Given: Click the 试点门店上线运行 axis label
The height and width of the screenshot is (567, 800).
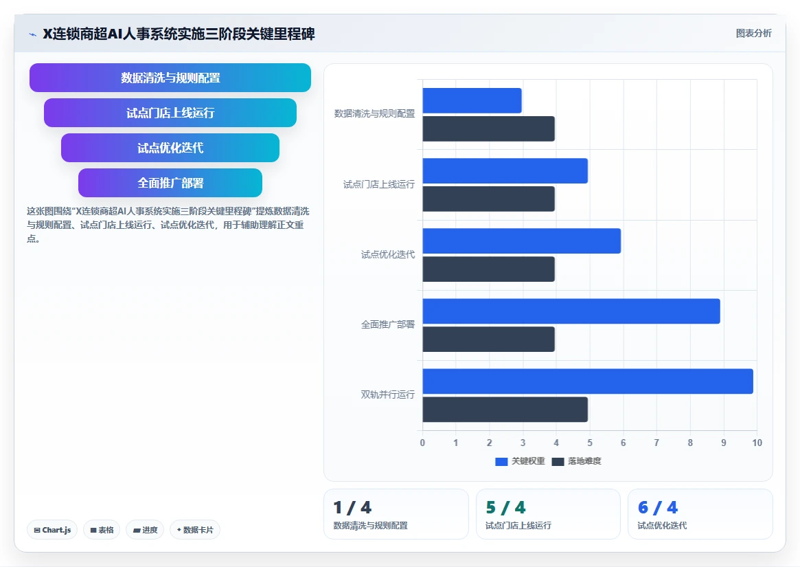Looking at the screenshot, I should pos(379,184).
